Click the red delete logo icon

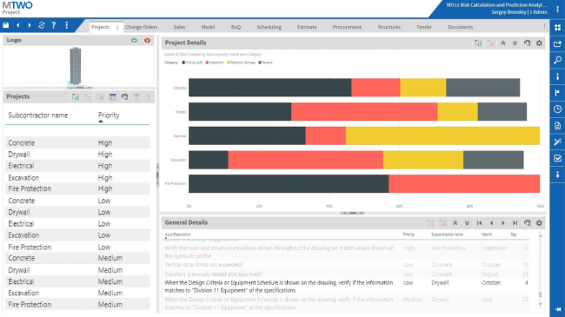click(147, 40)
